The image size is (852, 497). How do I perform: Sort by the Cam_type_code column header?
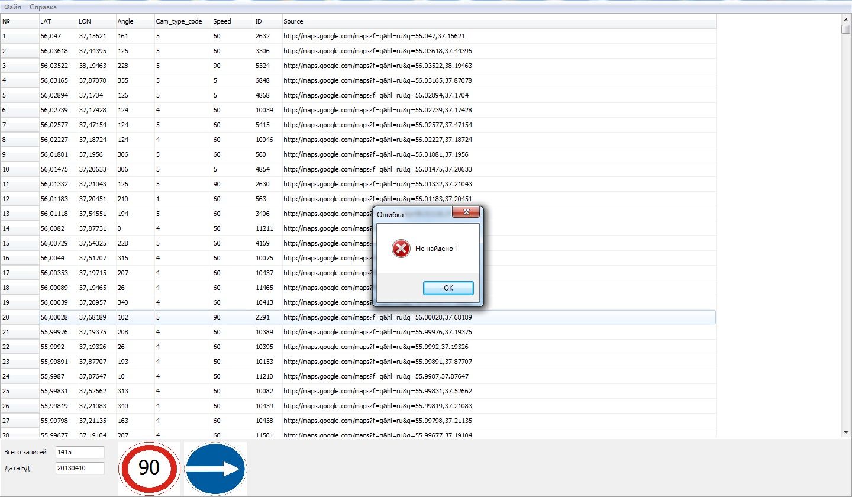182,21
